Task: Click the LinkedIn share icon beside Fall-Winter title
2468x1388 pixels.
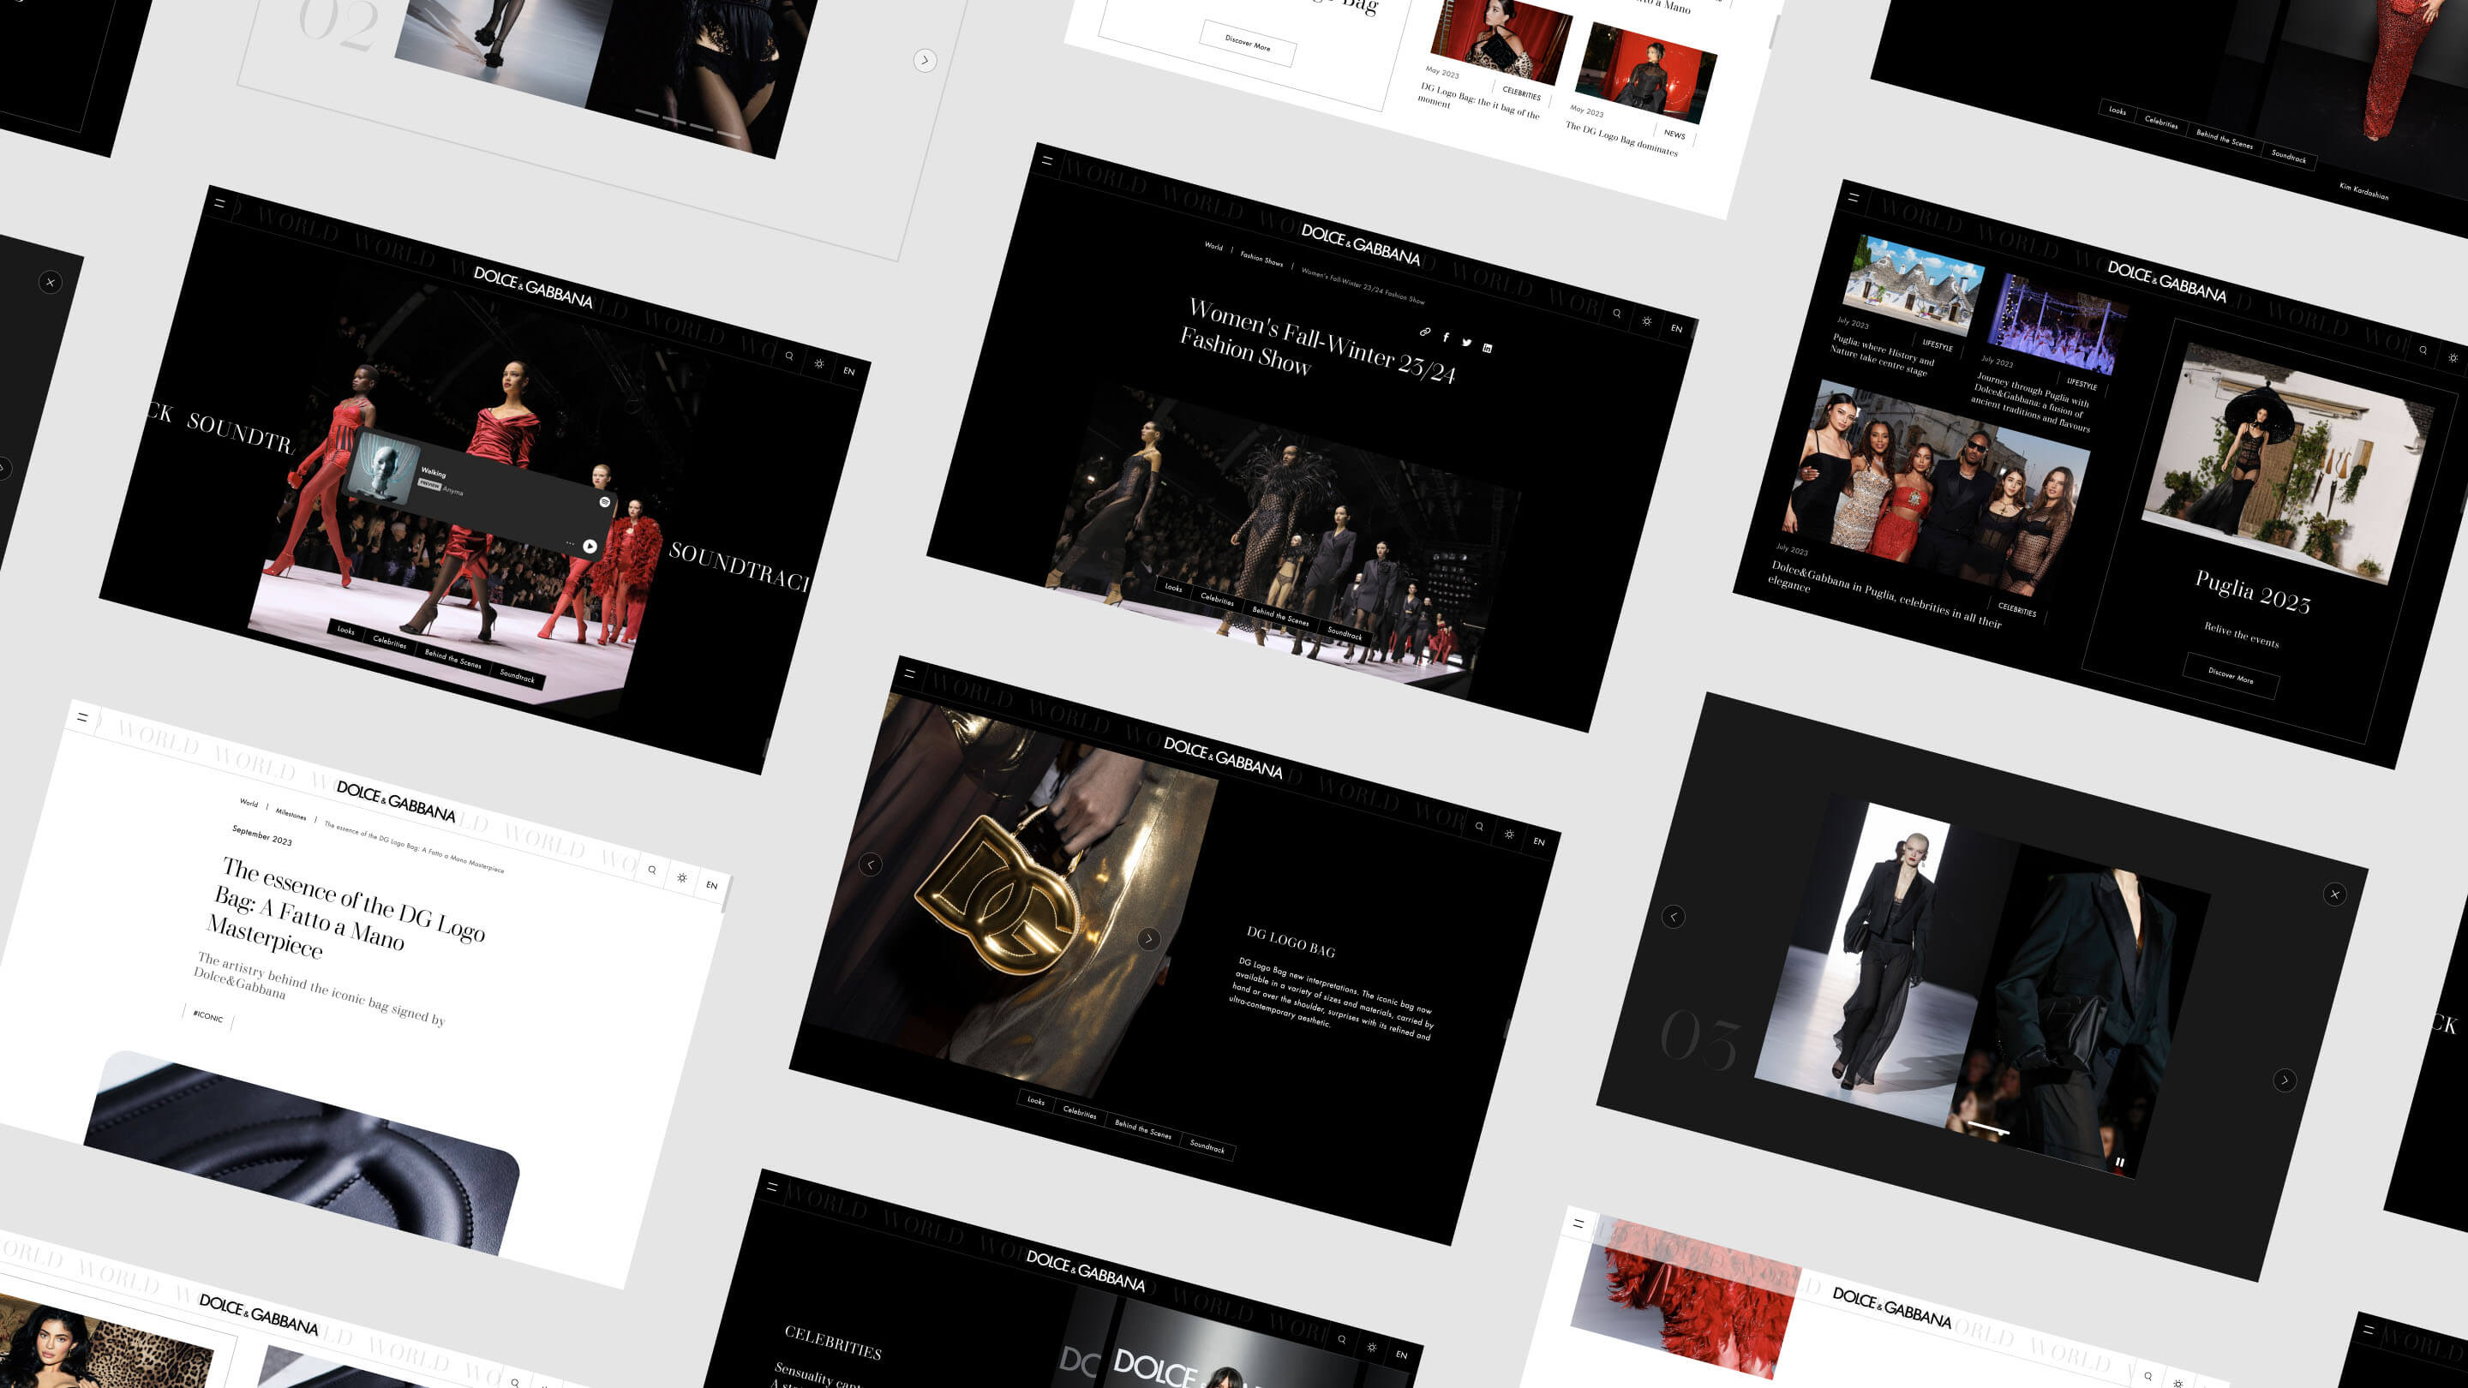Action: 1487,349
